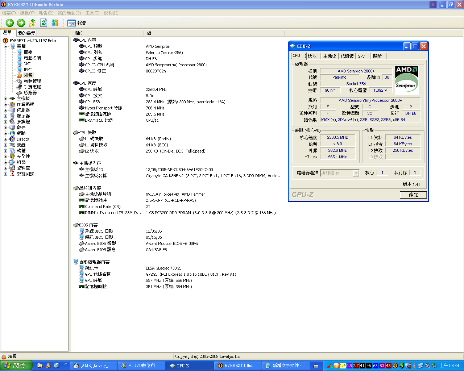Click the 資料庫 tree icon
This screenshot has height=371, width=464.
tap(12, 168)
